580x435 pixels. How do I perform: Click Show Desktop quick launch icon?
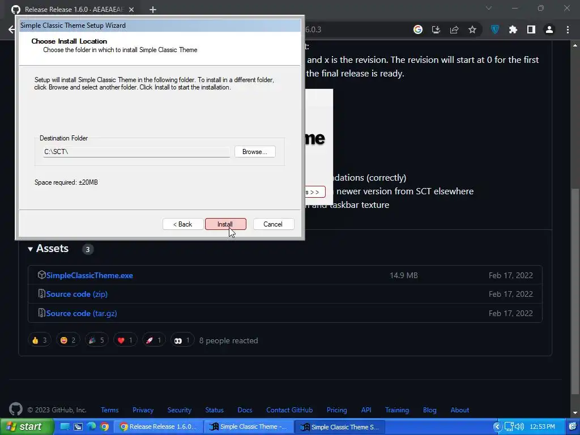tap(65, 427)
